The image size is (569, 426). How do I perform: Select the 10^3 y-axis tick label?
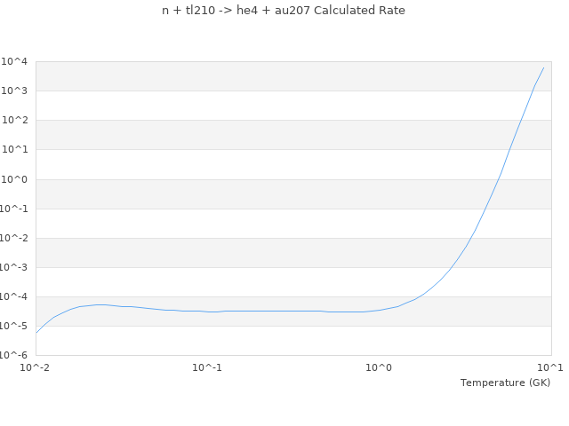pos(16,91)
